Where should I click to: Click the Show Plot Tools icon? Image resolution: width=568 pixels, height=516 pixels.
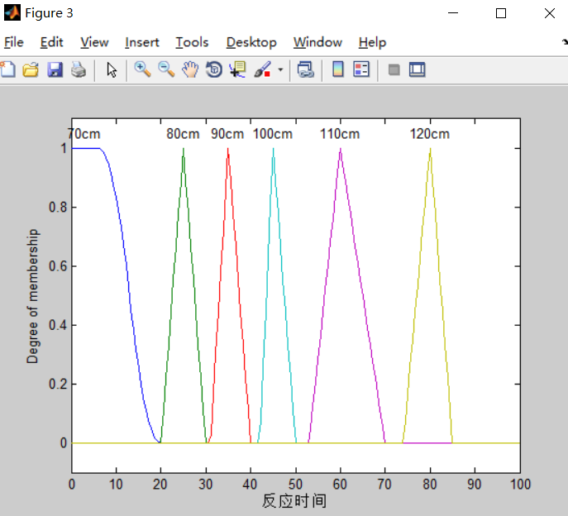point(417,69)
